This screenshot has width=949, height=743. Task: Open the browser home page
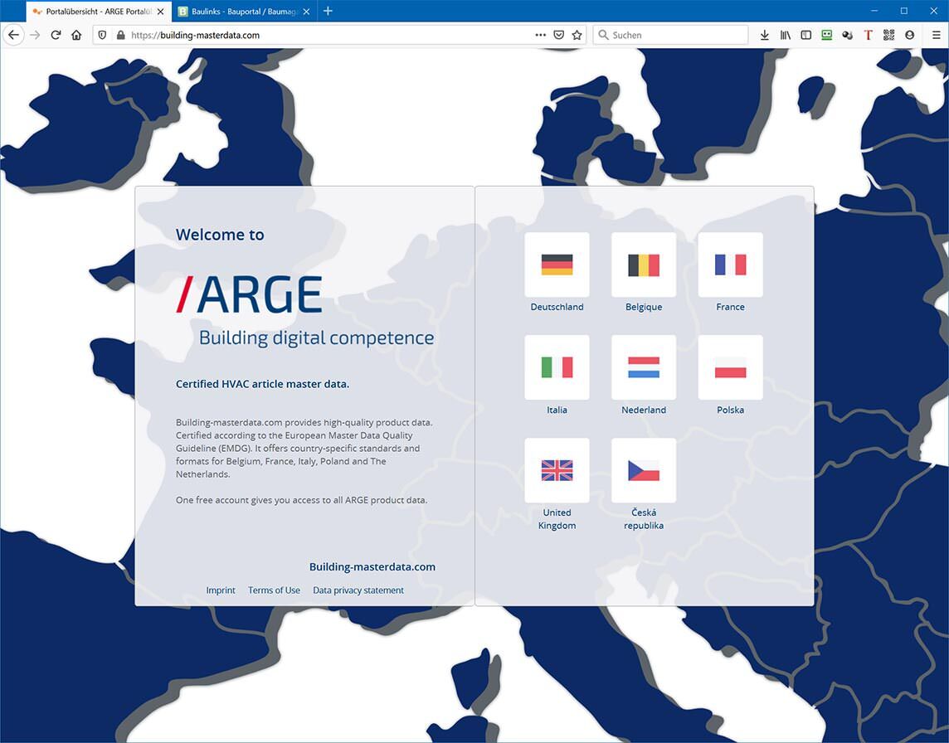coord(76,35)
